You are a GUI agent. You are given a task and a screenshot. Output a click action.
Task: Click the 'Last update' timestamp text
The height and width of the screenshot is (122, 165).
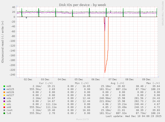click(134, 116)
